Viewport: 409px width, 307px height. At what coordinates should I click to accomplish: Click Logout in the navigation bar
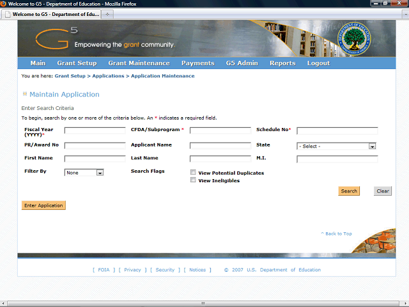click(318, 63)
